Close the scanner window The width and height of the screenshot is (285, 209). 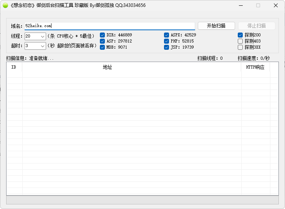coord(276,5)
